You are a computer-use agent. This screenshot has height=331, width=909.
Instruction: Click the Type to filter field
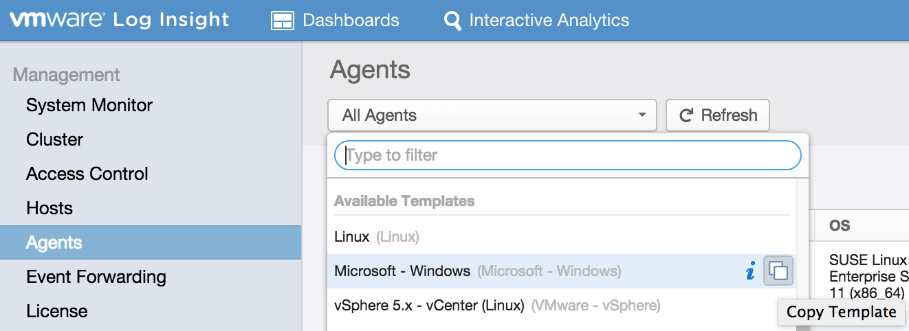click(567, 155)
